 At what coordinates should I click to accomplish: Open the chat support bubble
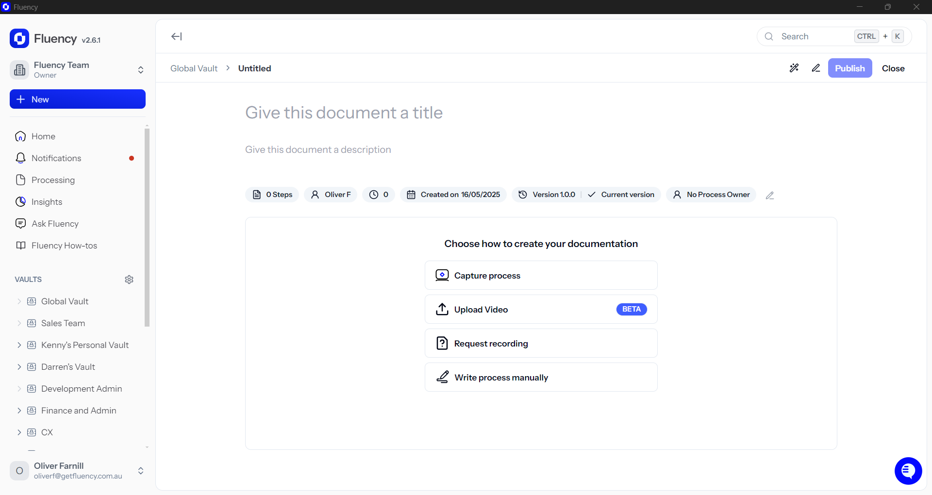908,471
